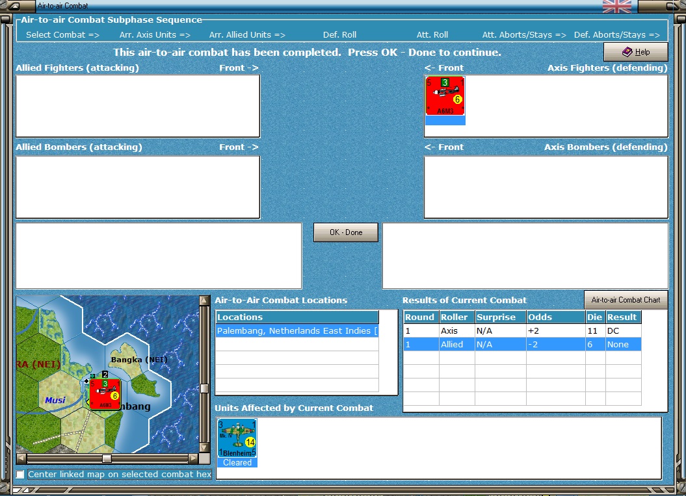Click the empty Axis Bombers (defending) box
This screenshot has height=496, width=686.
pyautogui.click(x=546, y=187)
